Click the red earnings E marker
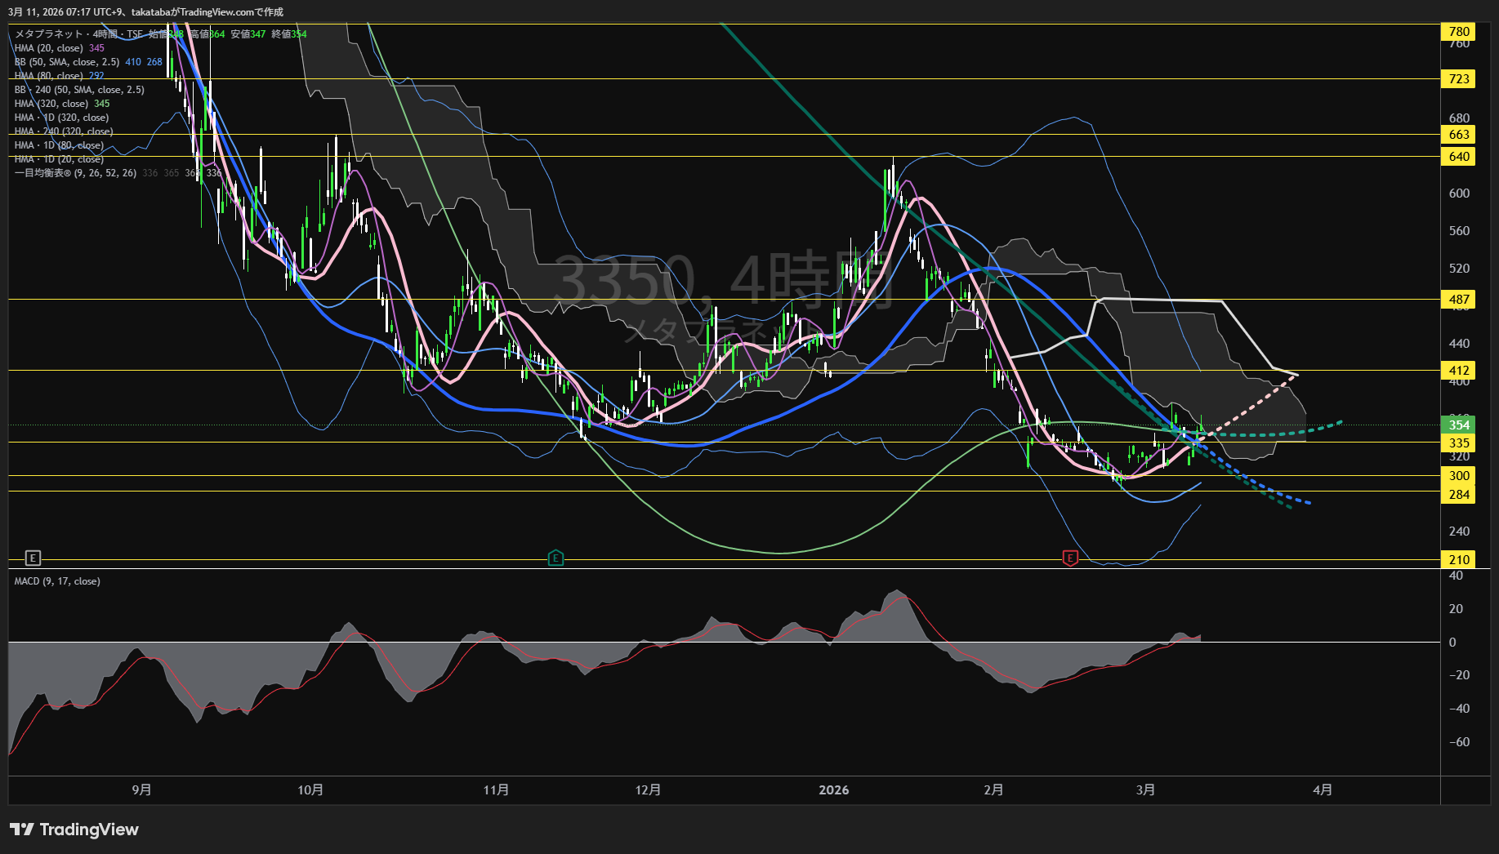The height and width of the screenshot is (854, 1499). pos(1070,558)
